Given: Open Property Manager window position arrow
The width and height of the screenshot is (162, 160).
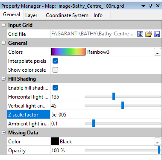Looking at the screenshot, I should pyautogui.click(x=143, y=6).
